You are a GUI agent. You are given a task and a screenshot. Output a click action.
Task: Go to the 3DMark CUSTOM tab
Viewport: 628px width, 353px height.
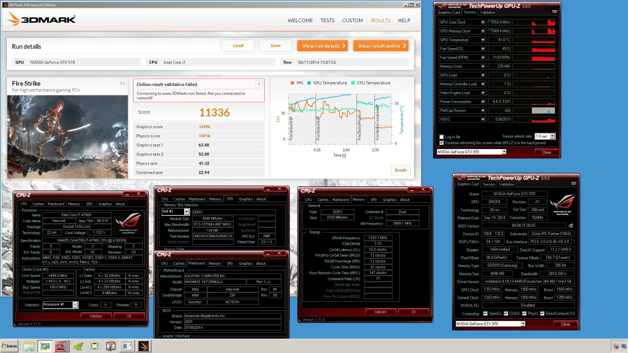click(x=352, y=20)
